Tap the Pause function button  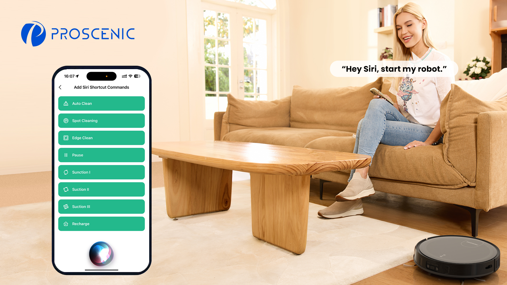pyautogui.click(x=101, y=155)
